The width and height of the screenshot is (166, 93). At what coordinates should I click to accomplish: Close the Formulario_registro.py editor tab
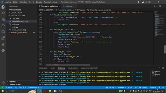point(59,6)
